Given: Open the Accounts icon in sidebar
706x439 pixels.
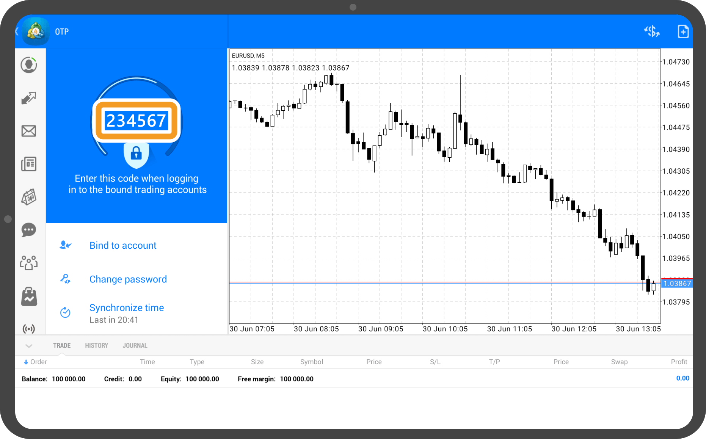Looking at the screenshot, I should coord(29,65).
